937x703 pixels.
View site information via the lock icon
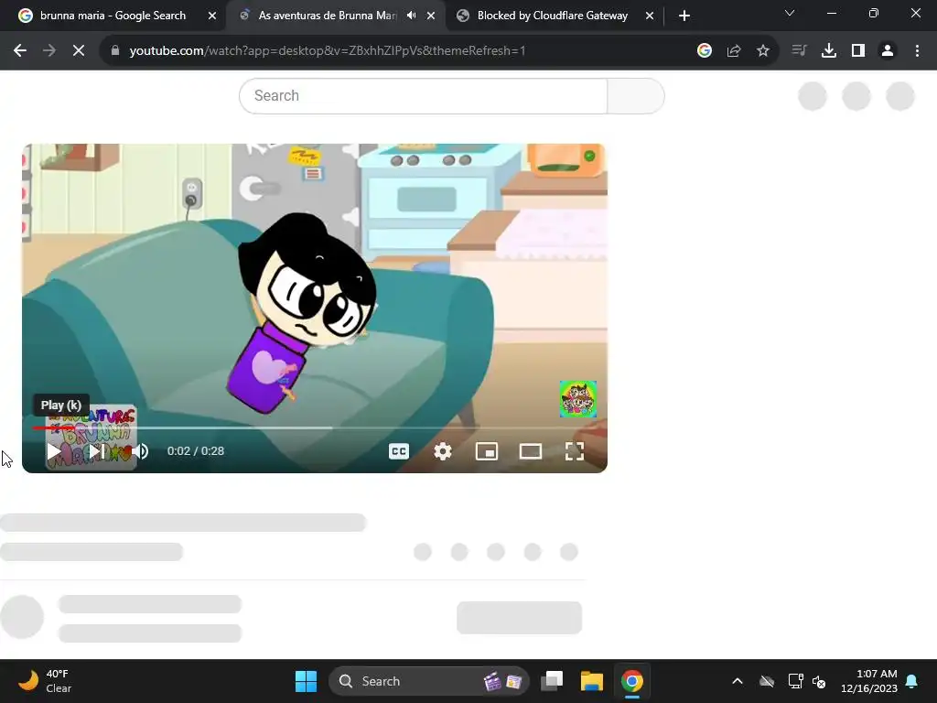click(115, 51)
